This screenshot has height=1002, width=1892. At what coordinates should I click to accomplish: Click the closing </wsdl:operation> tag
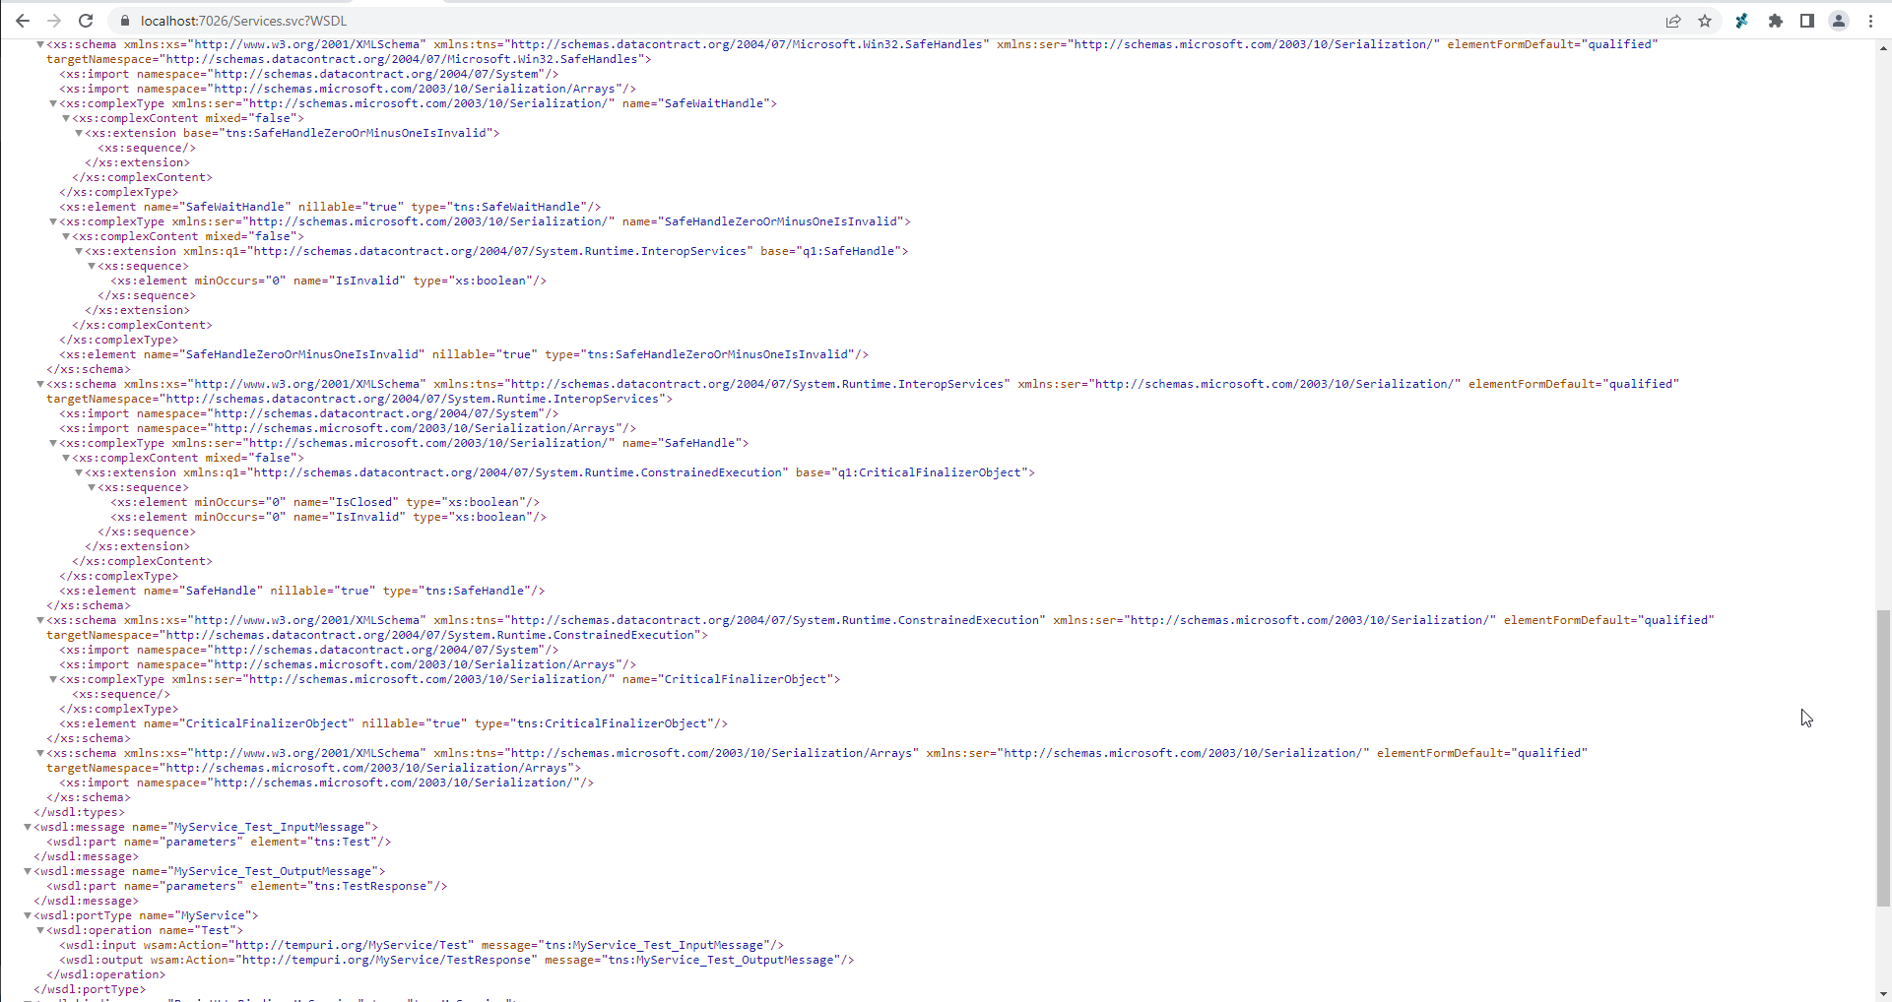pos(106,974)
